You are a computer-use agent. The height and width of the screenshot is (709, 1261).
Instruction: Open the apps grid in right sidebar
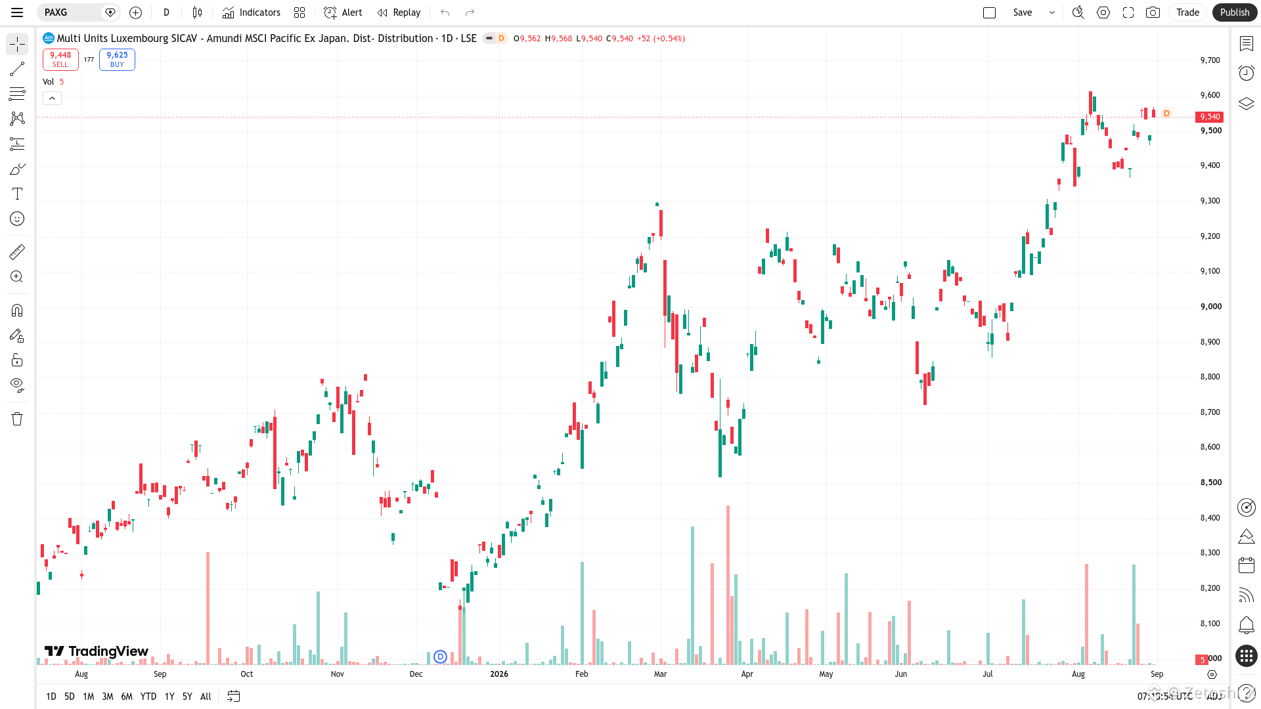1247,655
